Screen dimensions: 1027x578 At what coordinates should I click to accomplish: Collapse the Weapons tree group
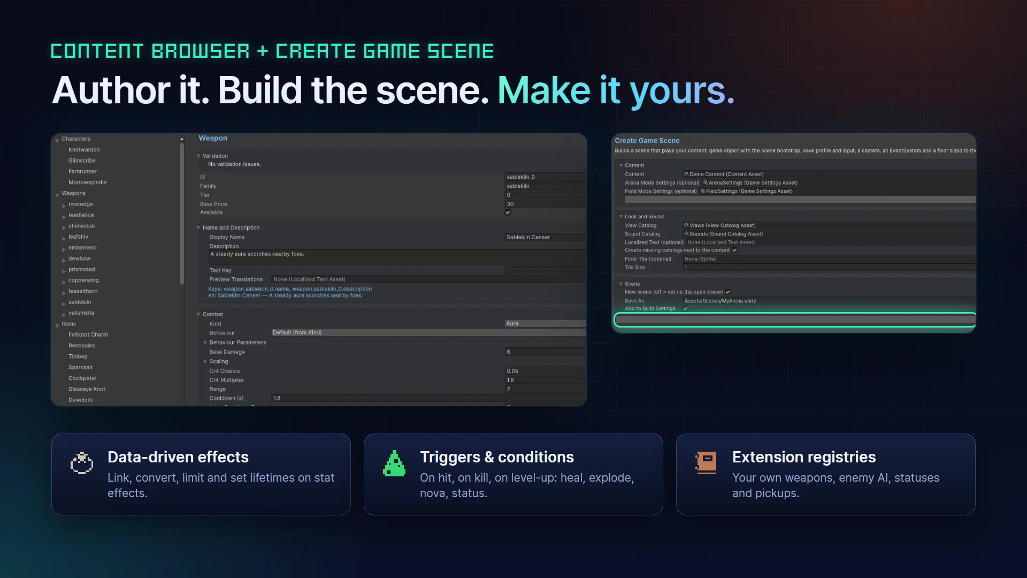click(57, 195)
